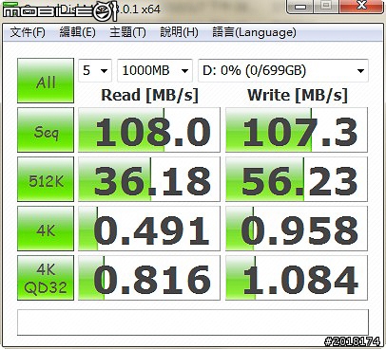Maximize the CrystalDiskMark window
The width and height of the screenshot is (386, 349).
(x=326, y=6)
